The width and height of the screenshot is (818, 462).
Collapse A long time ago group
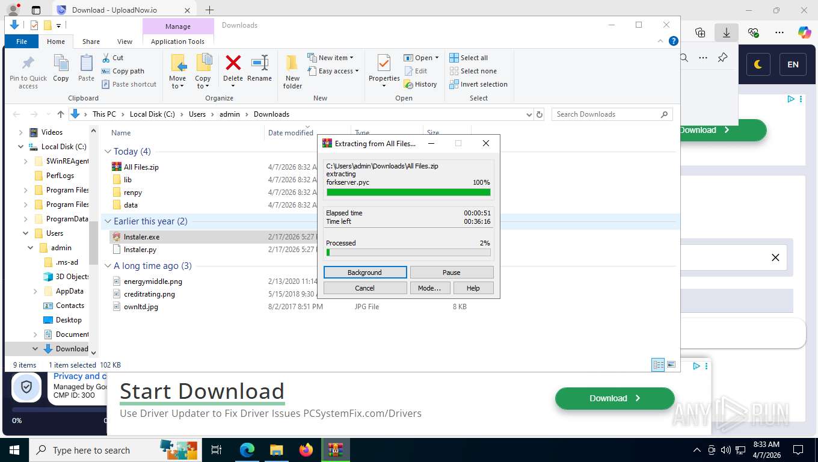tap(108, 266)
